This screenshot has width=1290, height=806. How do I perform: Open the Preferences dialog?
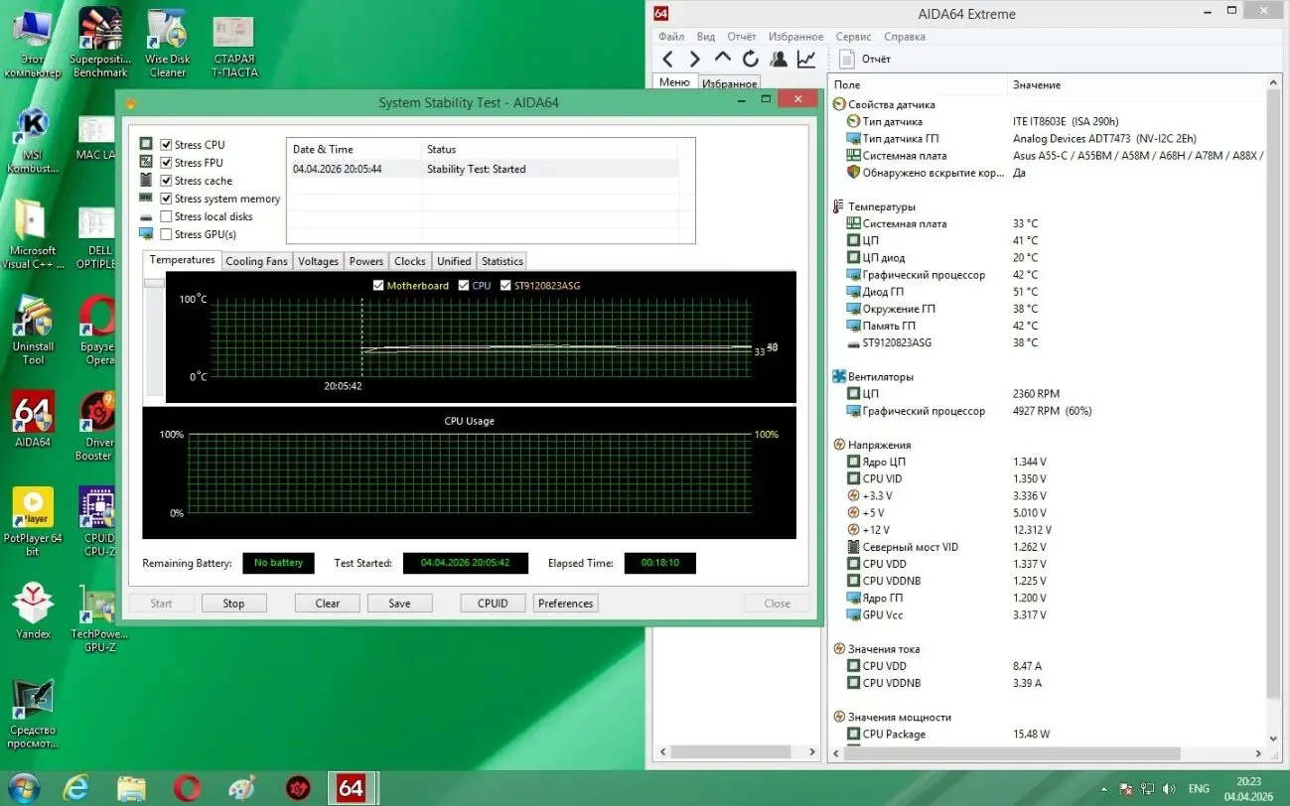click(565, 603)
